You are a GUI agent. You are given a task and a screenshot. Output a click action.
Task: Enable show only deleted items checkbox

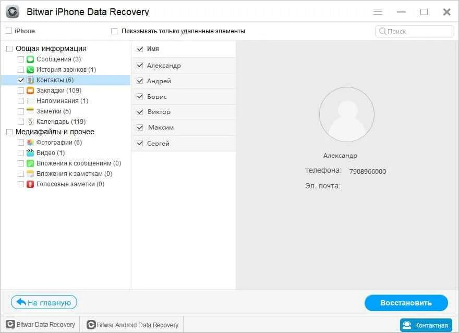pos(114,31)
